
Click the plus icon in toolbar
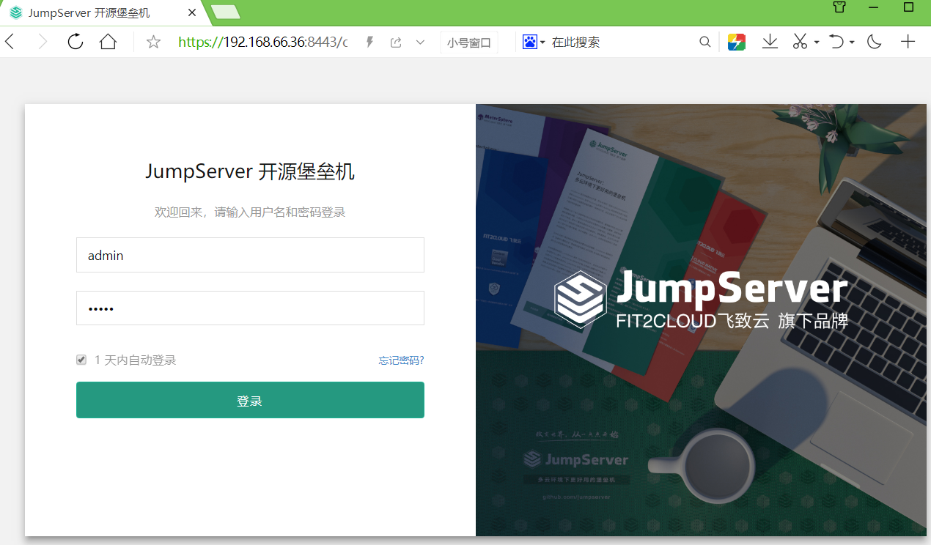click(x=908, y=42)
